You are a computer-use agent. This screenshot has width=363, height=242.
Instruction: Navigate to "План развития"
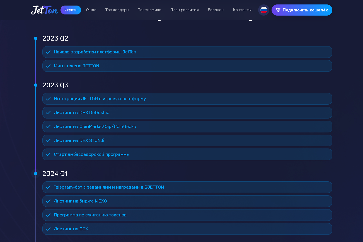pos(185,10)
